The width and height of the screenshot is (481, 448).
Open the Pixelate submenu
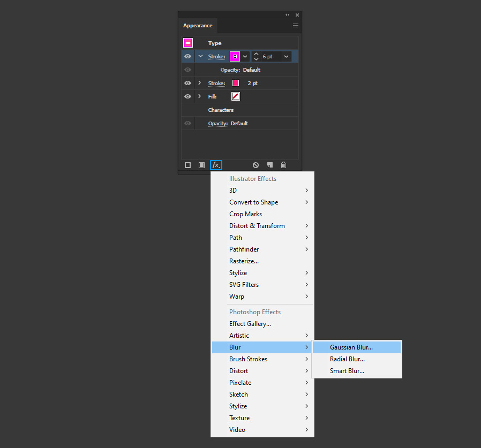[262, 383]
